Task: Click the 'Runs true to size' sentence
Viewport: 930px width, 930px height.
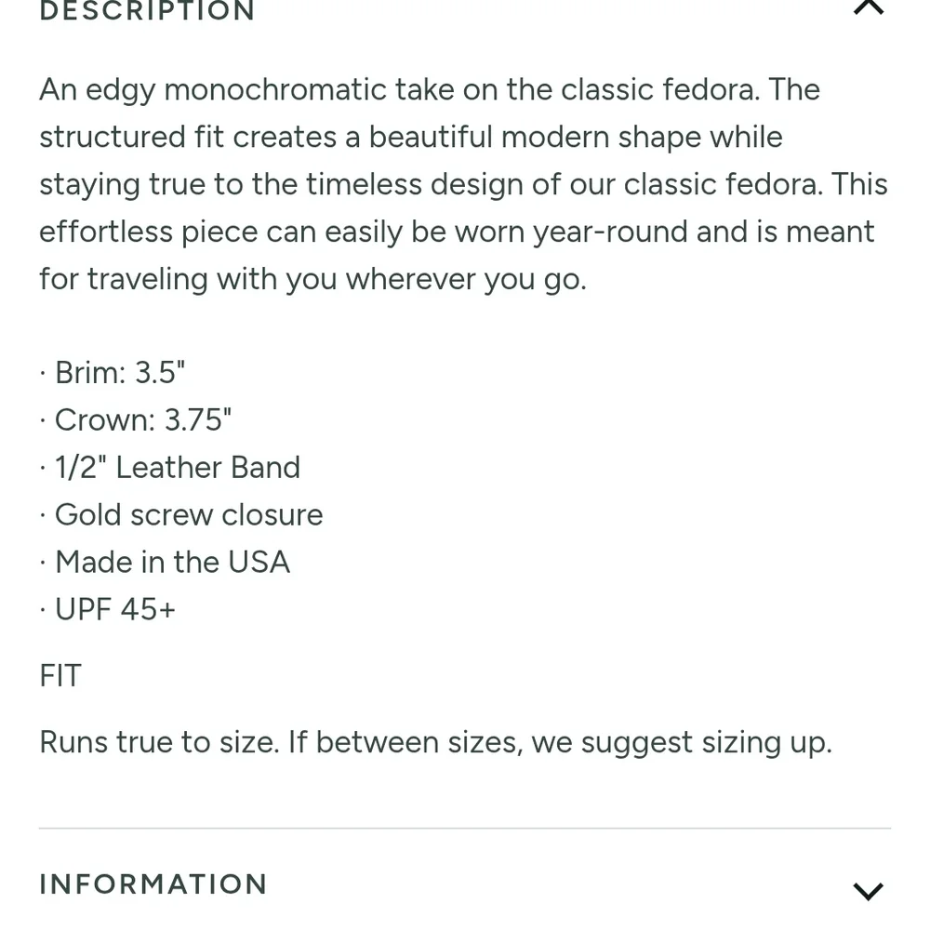Action: (158, 742)
